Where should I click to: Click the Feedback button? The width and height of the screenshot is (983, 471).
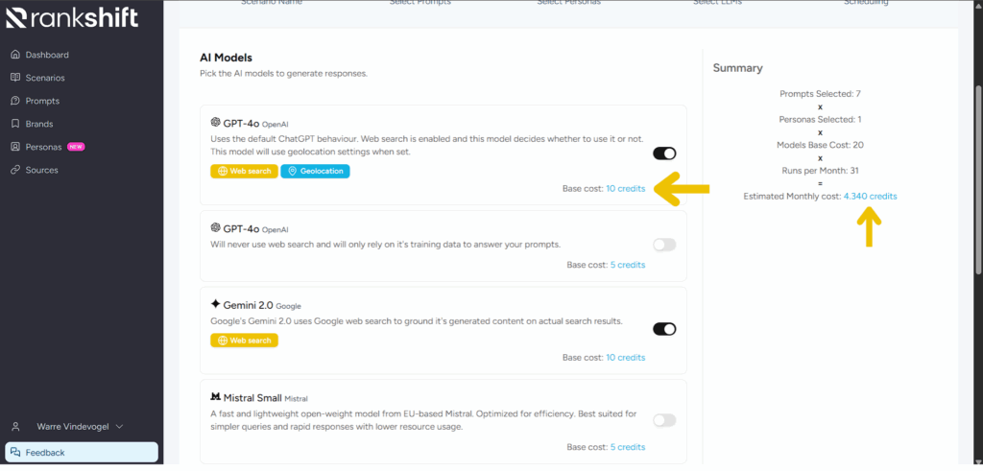click(82, 452)
